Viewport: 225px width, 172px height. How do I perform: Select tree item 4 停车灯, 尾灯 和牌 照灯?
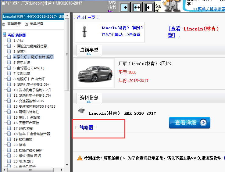[x=33, y=57]
